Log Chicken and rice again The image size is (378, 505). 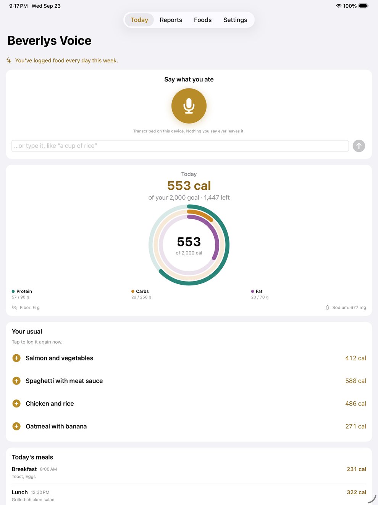coord(189,404)
